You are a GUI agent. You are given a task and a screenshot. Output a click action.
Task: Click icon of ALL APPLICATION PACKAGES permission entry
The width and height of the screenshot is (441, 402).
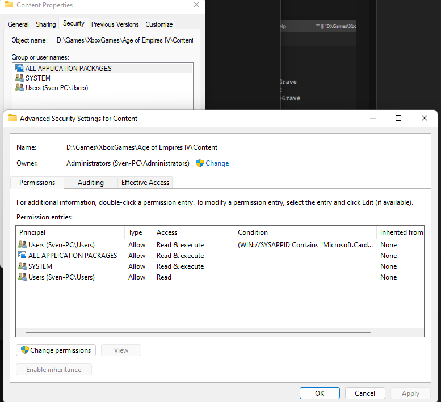(x=23, y=255)
